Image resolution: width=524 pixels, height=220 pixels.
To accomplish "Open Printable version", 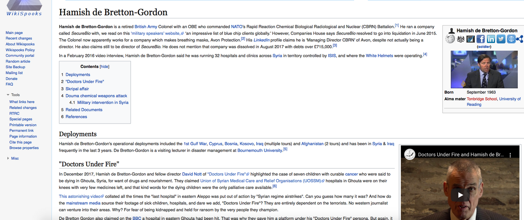I will 23,125.
